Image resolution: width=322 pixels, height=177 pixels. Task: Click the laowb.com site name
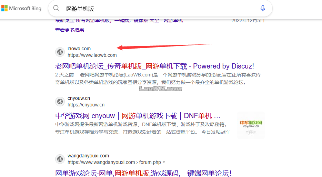click(x=79, y=49)
